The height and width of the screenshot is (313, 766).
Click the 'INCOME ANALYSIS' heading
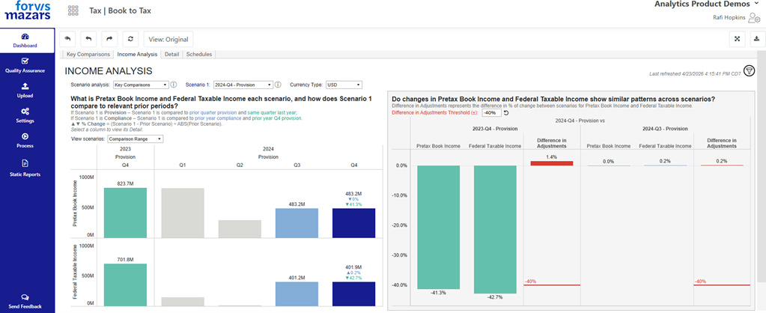109,71
